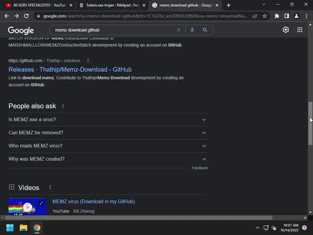Viewport: 313px width, 235px height.
Task: Reload the current Google page
Action: (x=26, y=16)
